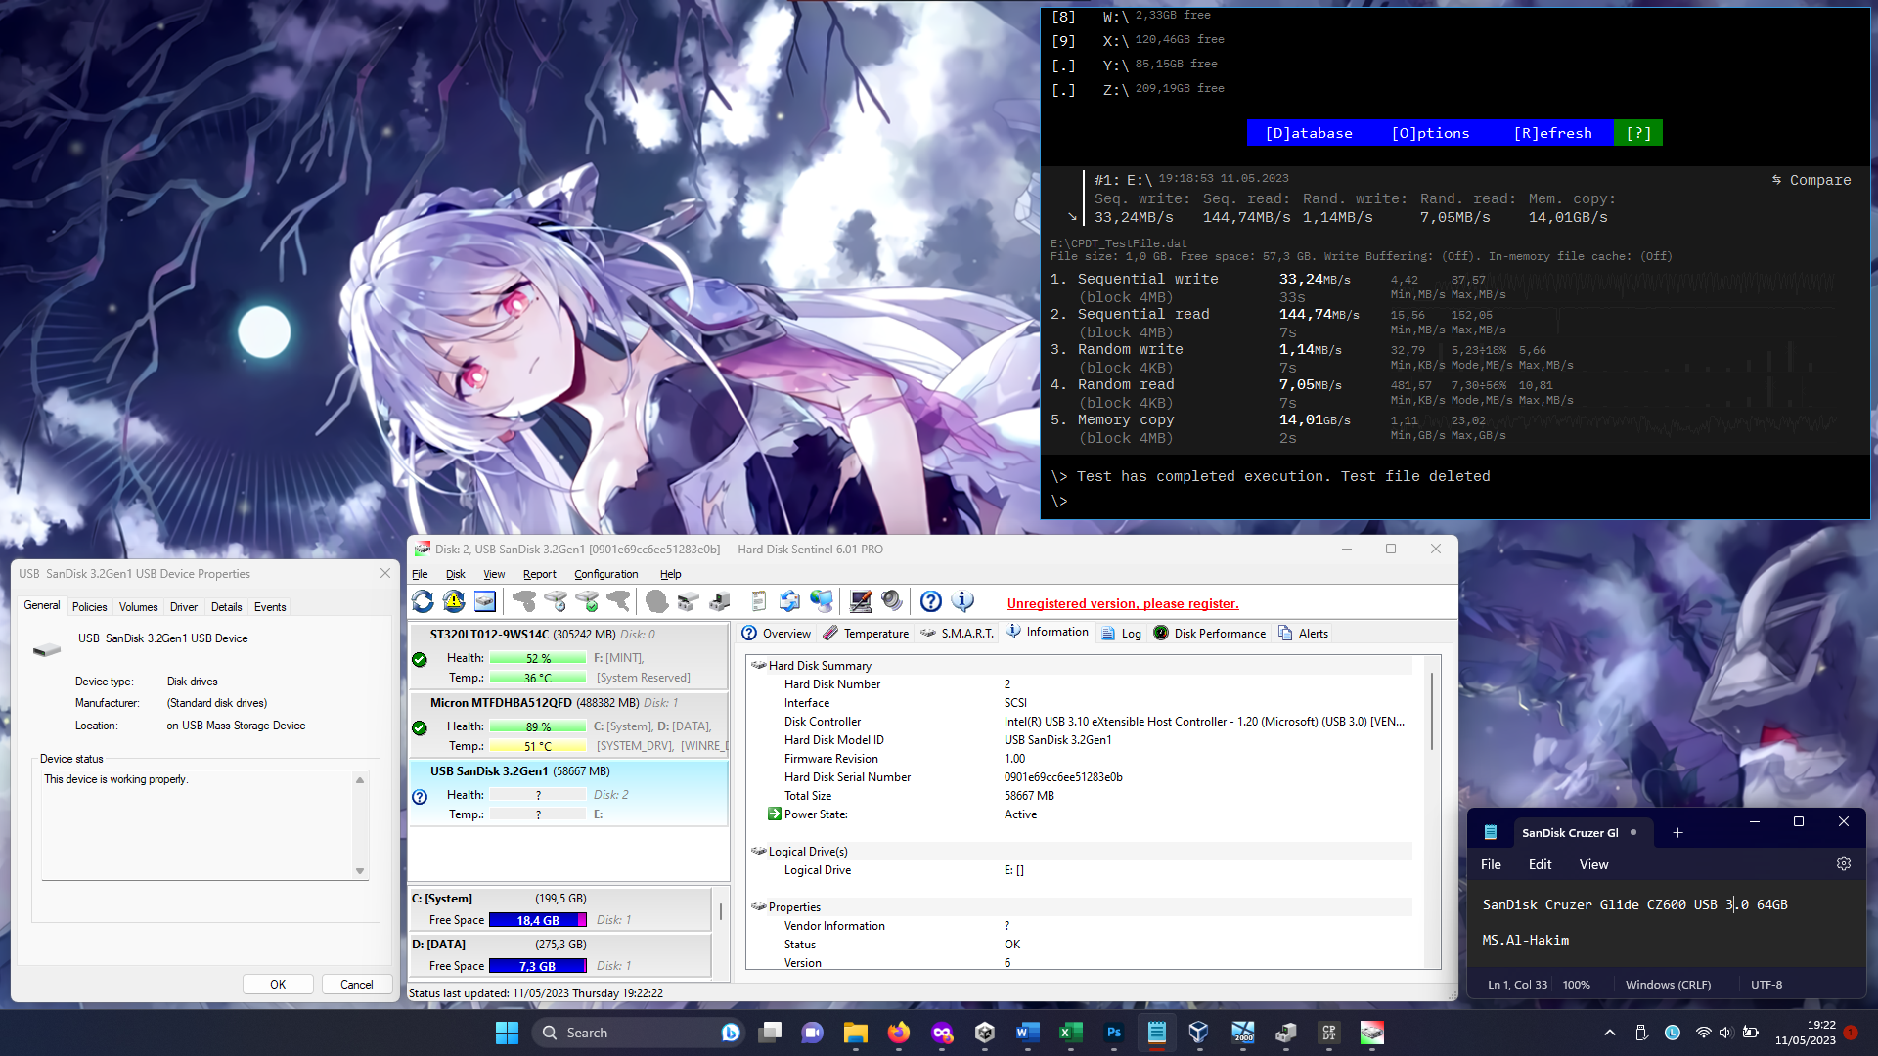Viewport: 1878px width, 1056px height.
Task: Collapse the Logical Drive(s) group
Action: 758,851
